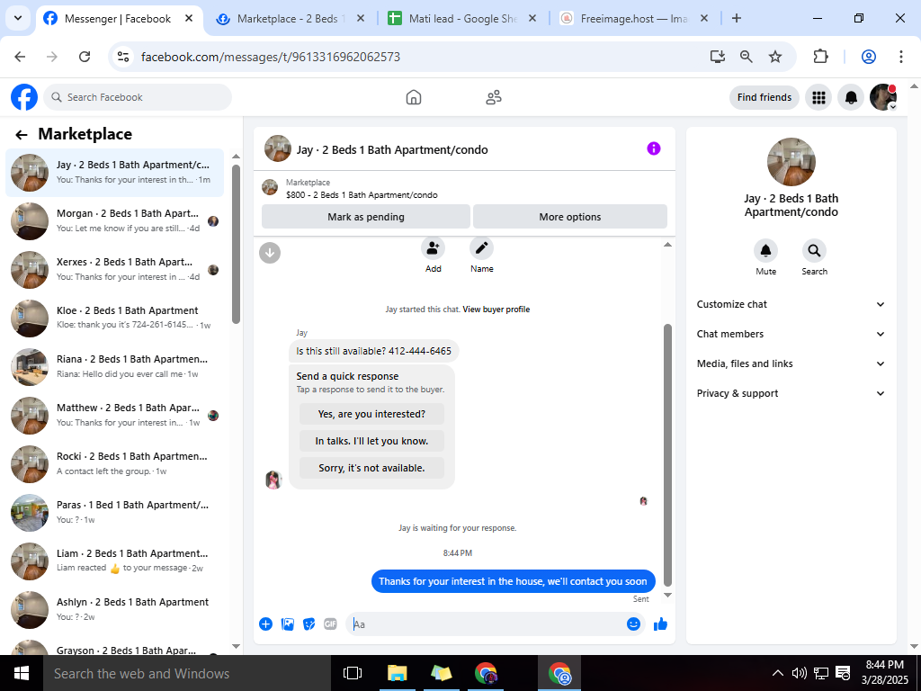Jump down with the grey down-arrow circle
921x691 pixels.
tap(270, 253)
